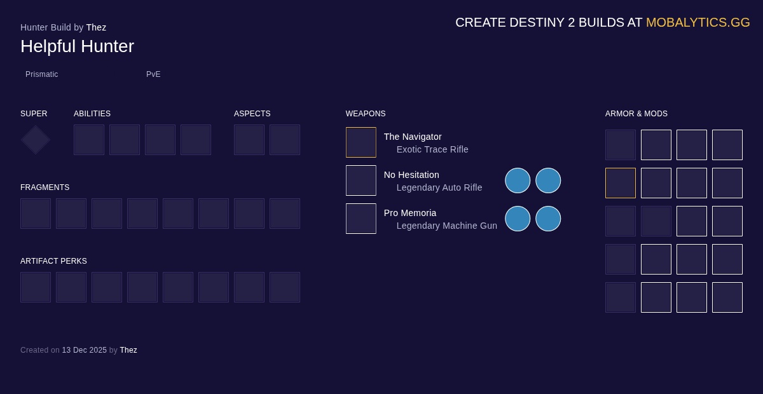Select the top-left armor slot in Armor & Mods
The height and width of the screenshot is (394, 763).
[x=621, y=145]
